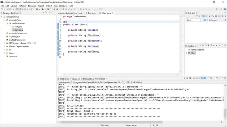Click the Save toolbar icon
This screenshot has width=227, height=127.
point(7,9)
